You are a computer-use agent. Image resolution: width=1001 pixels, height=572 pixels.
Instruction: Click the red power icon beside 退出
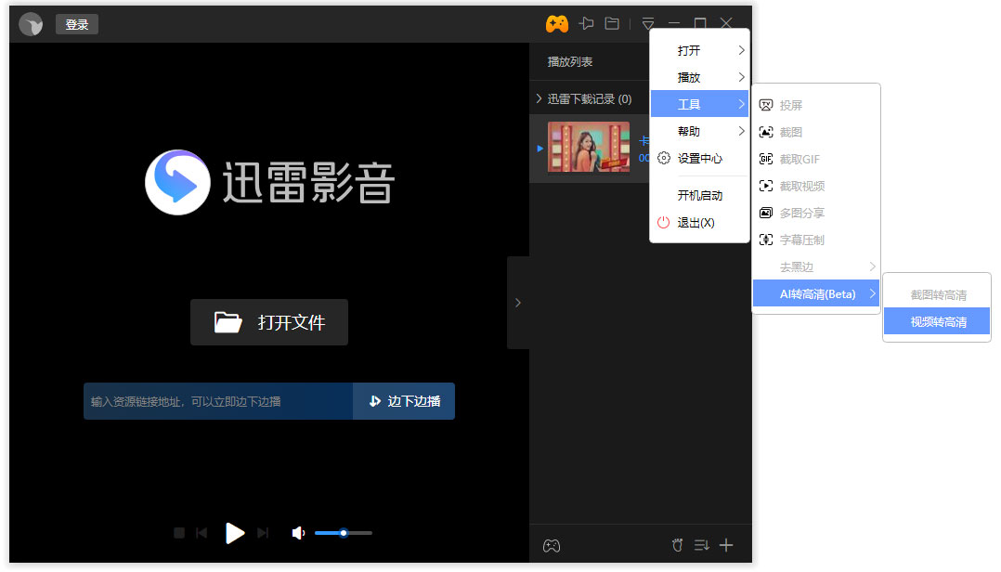(664, 222)
